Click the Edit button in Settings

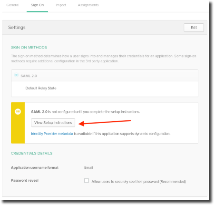click(194, 28)
